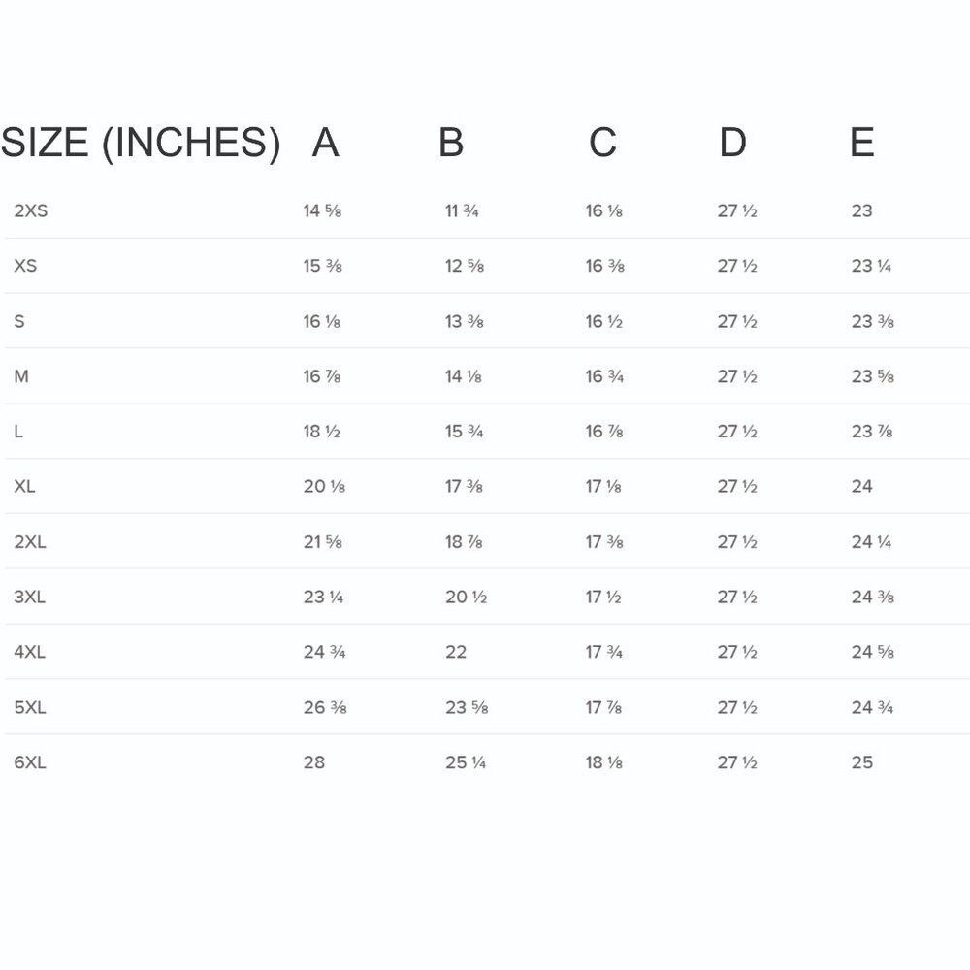Click the C measurement for size S
The width and height of the screenshot is (970, 970).
click(x=603, y=321)
